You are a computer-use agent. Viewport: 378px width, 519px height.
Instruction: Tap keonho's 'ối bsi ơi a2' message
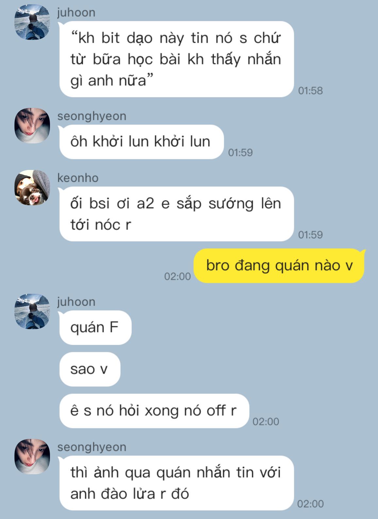(x=176, y=214)
